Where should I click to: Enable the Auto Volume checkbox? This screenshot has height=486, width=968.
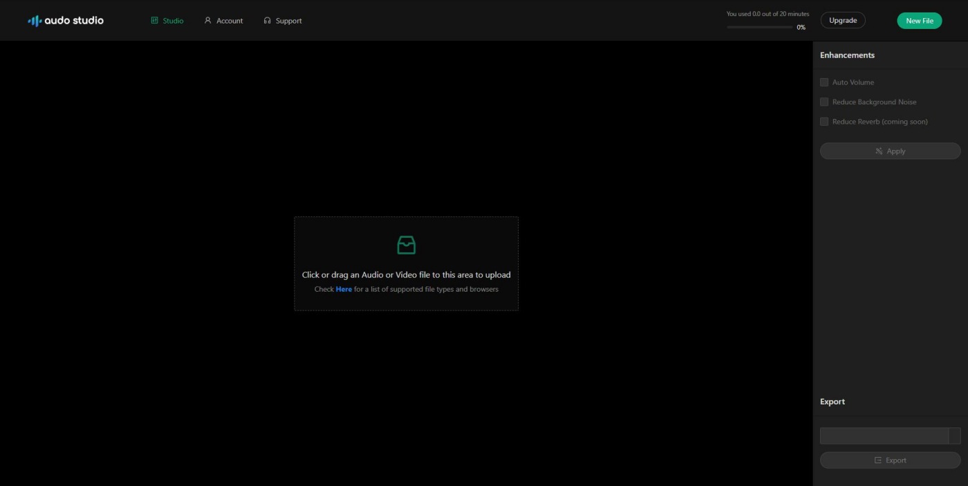[824, 82]
